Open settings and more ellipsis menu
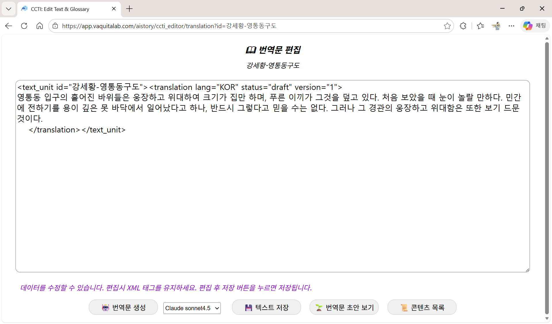 (511, 26)
